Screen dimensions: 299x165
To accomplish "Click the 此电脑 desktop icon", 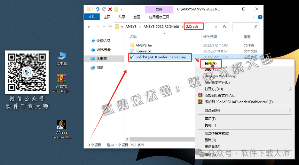I will click(62, 59).
